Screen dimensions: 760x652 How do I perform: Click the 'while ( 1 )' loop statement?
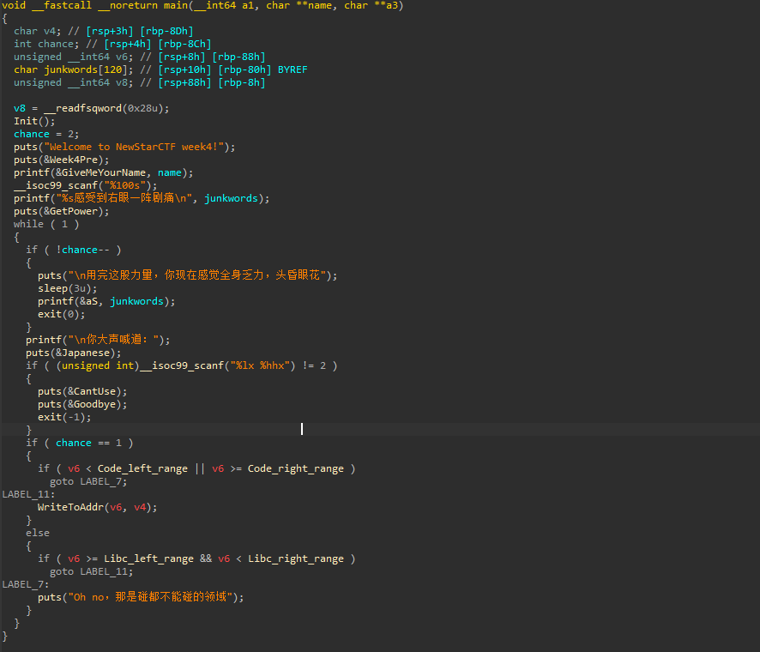[46, 224]
